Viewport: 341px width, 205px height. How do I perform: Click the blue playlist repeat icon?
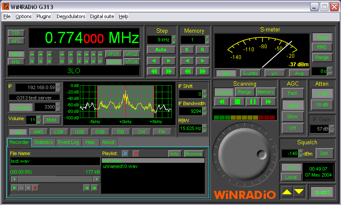point(125,153)
